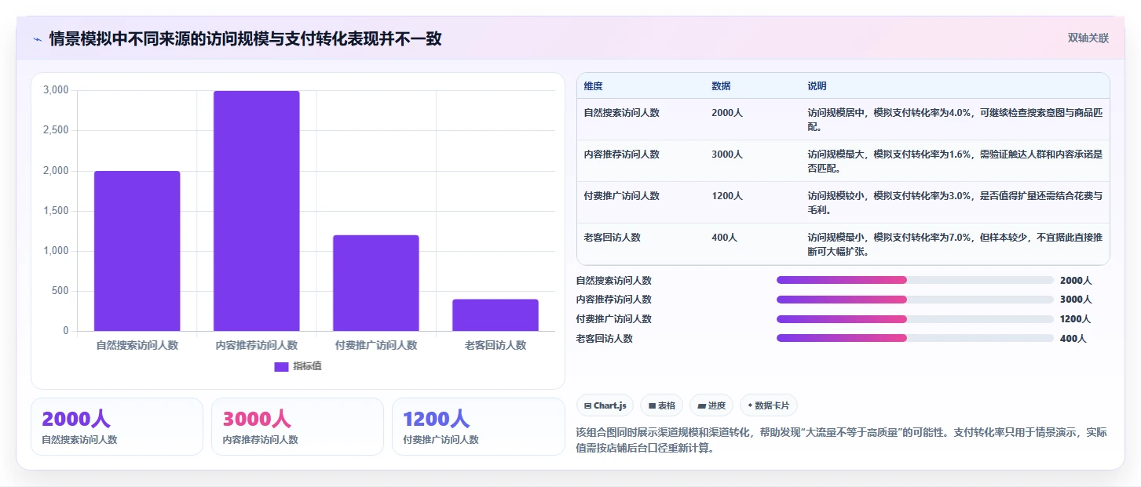1141x487 pixels.
Task: Click the 3,000 y-axis tick label
Action: click(56, 90)
